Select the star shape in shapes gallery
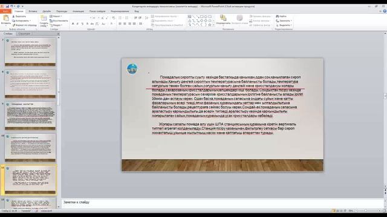The height and width of the screenshot is (217, 387). (210, 25)
